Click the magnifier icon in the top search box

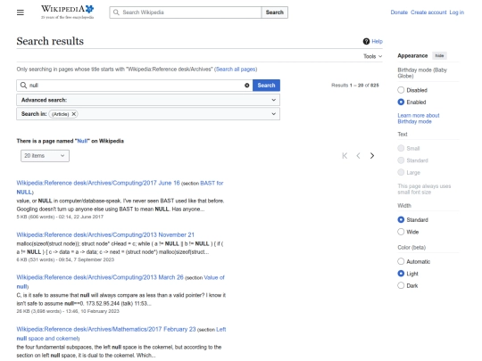116,12
